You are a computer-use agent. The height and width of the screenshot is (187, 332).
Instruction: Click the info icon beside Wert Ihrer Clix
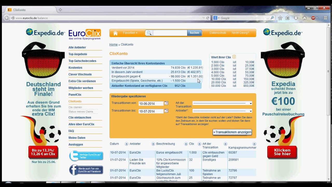coord(234,57)
